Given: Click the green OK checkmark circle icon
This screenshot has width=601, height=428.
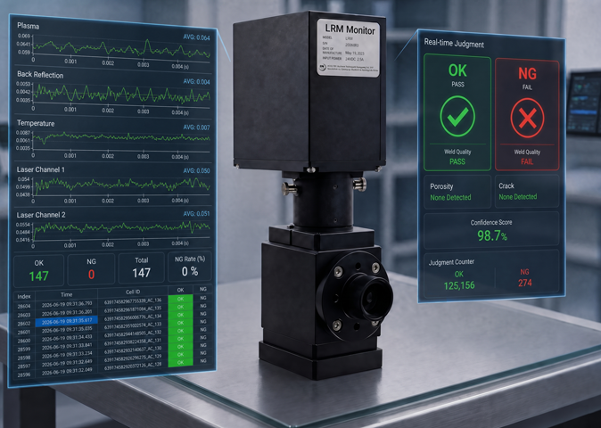Looking at the screenshot, I should click(x=457, y=117).
